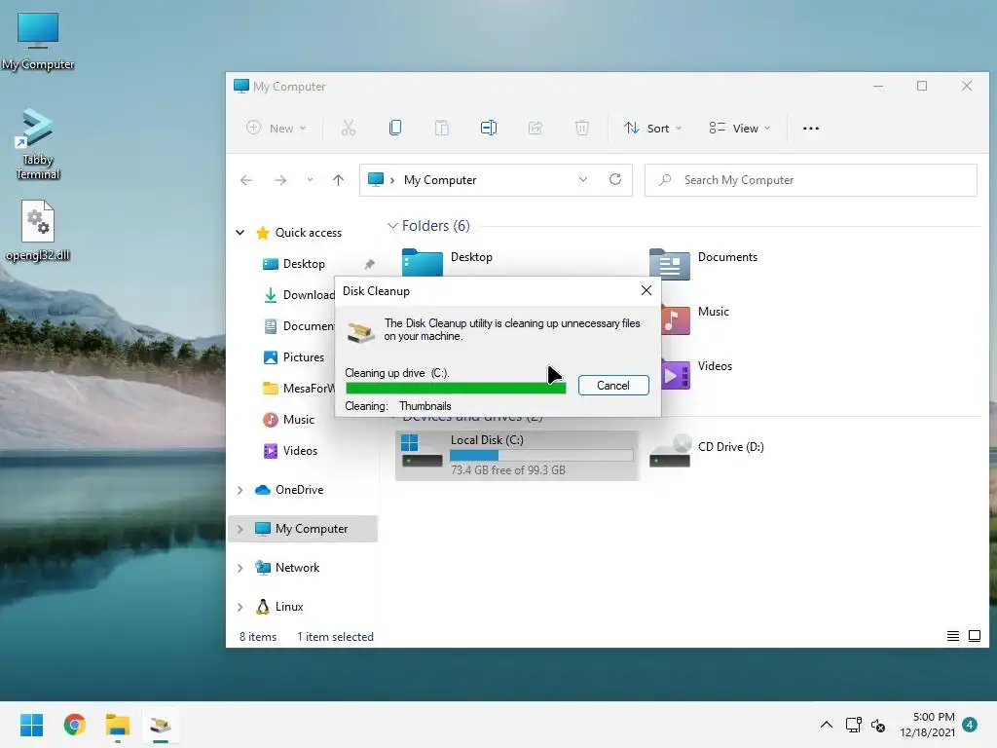
Task: Click the network status tray icon
Action: pos(853,725)
